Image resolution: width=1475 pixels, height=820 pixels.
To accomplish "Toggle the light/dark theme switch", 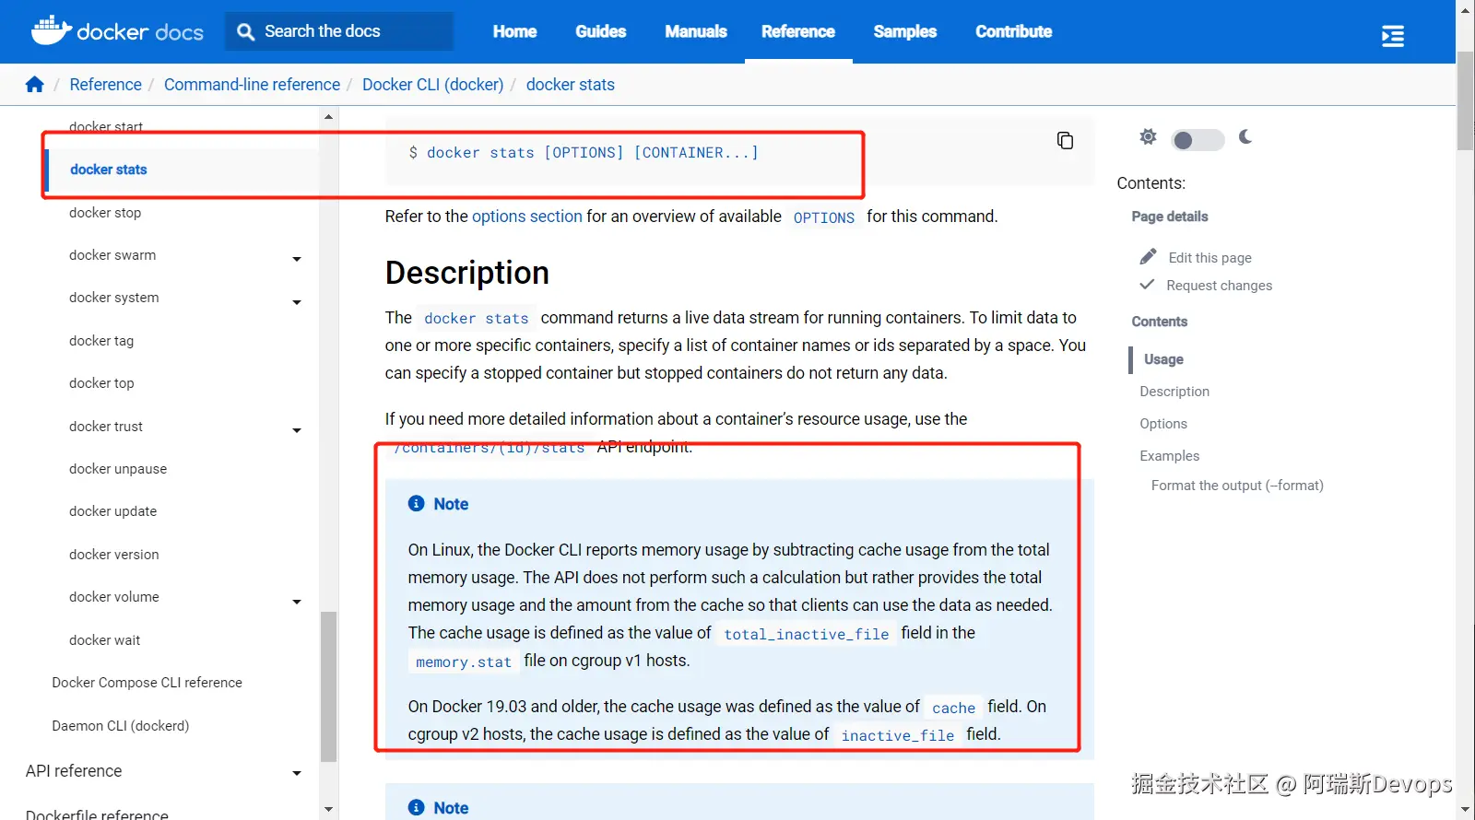I will 1198,140.
